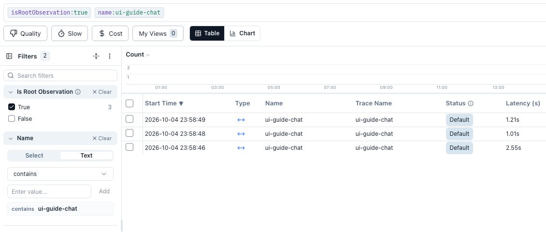Switch Name filter to Select mode
Screen dimensions: 546x232
(34, 155)
